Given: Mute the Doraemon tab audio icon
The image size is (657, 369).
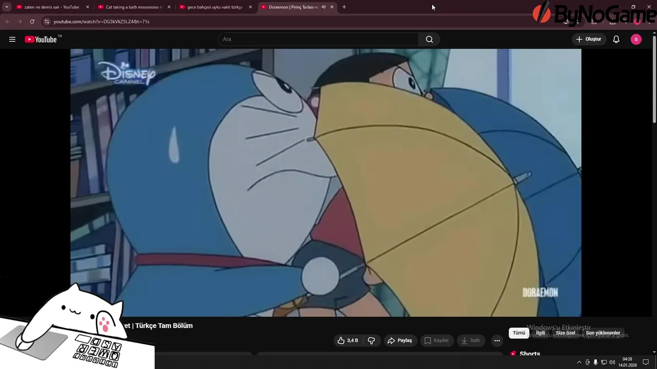Looking at the screenshot, I should tap(323, 7).
